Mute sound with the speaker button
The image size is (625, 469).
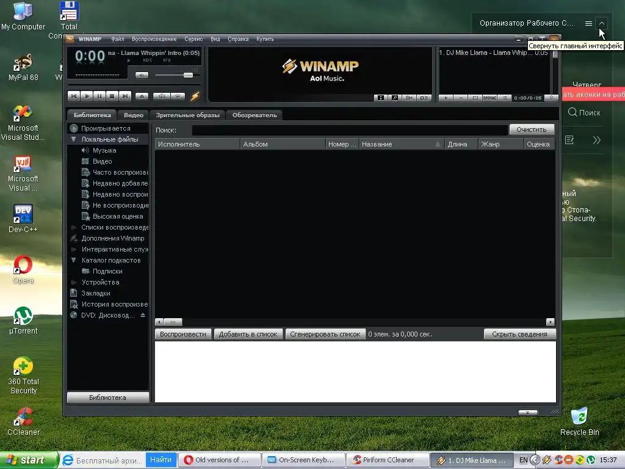142,75
